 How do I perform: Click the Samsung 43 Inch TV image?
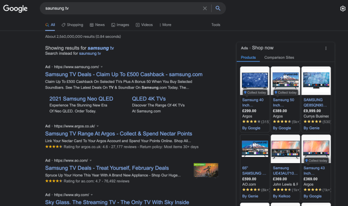pos(316,149)
